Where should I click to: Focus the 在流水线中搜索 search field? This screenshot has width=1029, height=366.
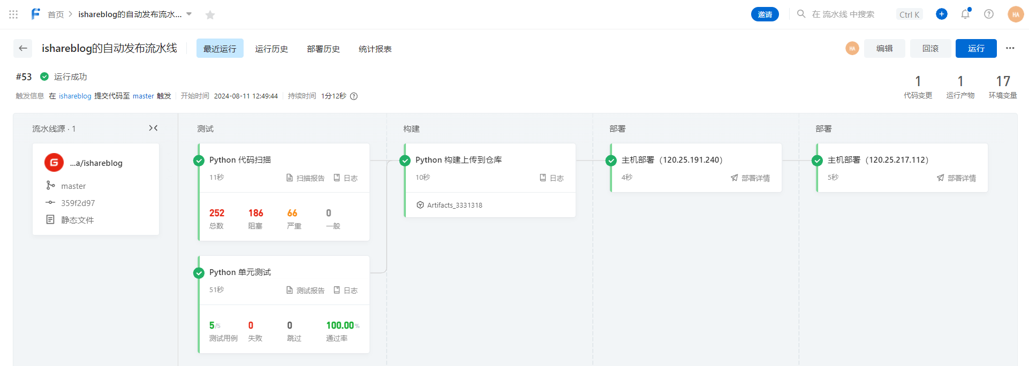843,14
